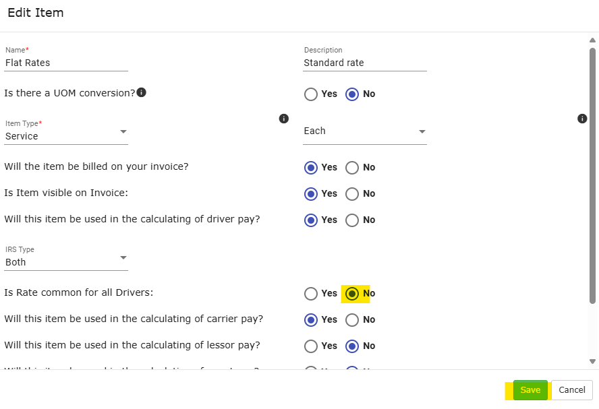The image size is (599, 409).
Task: Expand the Each unit dropdown
Action: pyautogui.click(x=365, y=131)
